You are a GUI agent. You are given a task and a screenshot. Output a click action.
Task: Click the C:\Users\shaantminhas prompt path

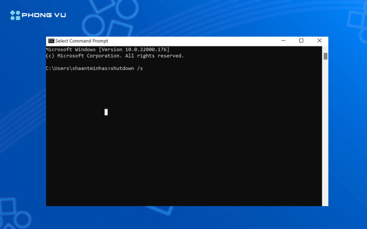click(77, 68)
